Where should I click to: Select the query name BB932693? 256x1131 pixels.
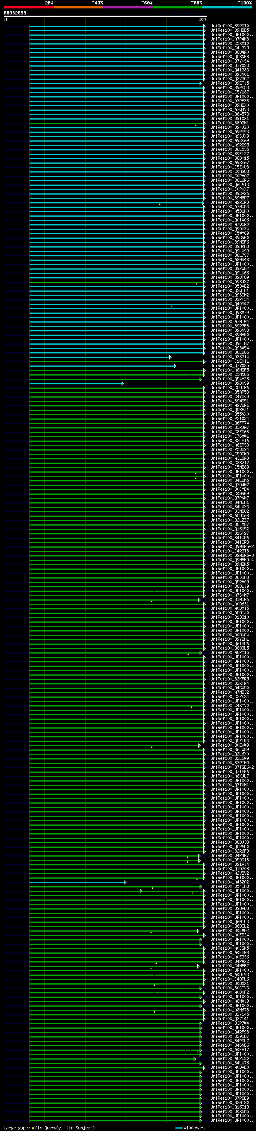coord(15,13)
